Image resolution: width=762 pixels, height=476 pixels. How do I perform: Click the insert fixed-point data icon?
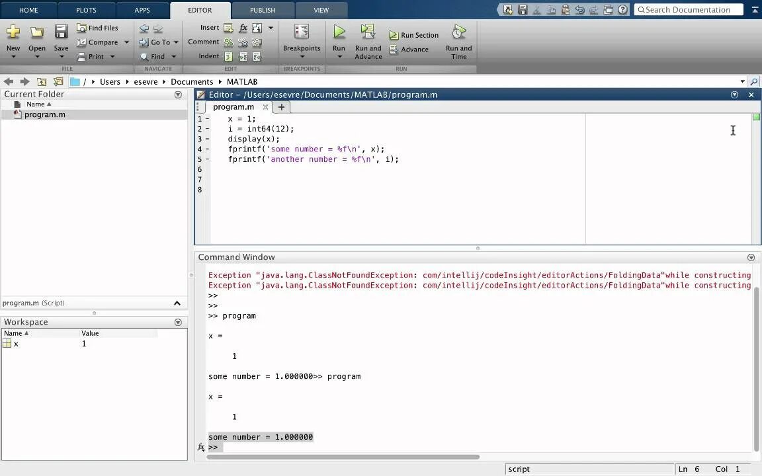tap(257, 28)
